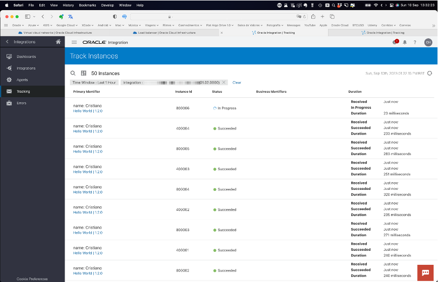Go to home via house icon
The height and width of the screenshot is (282, 438).
click(58, 42)
